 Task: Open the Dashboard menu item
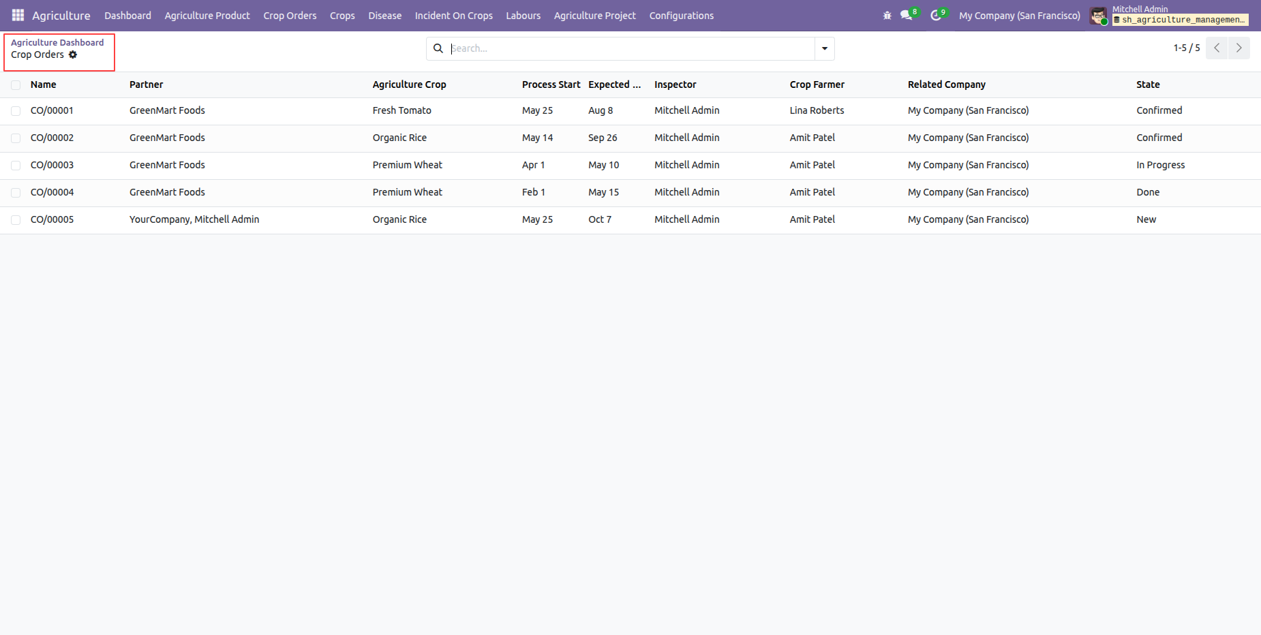click(127, 16)
